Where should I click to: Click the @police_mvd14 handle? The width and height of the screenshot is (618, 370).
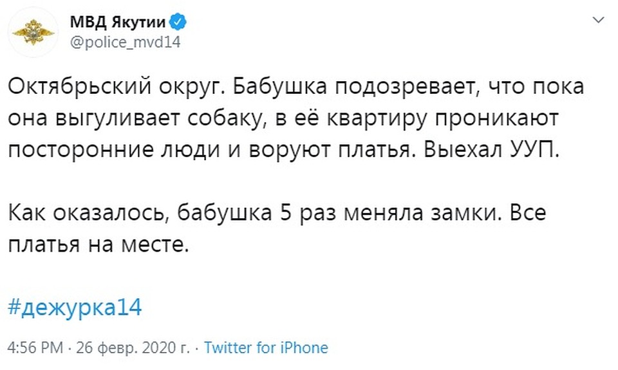coord(126,42)
